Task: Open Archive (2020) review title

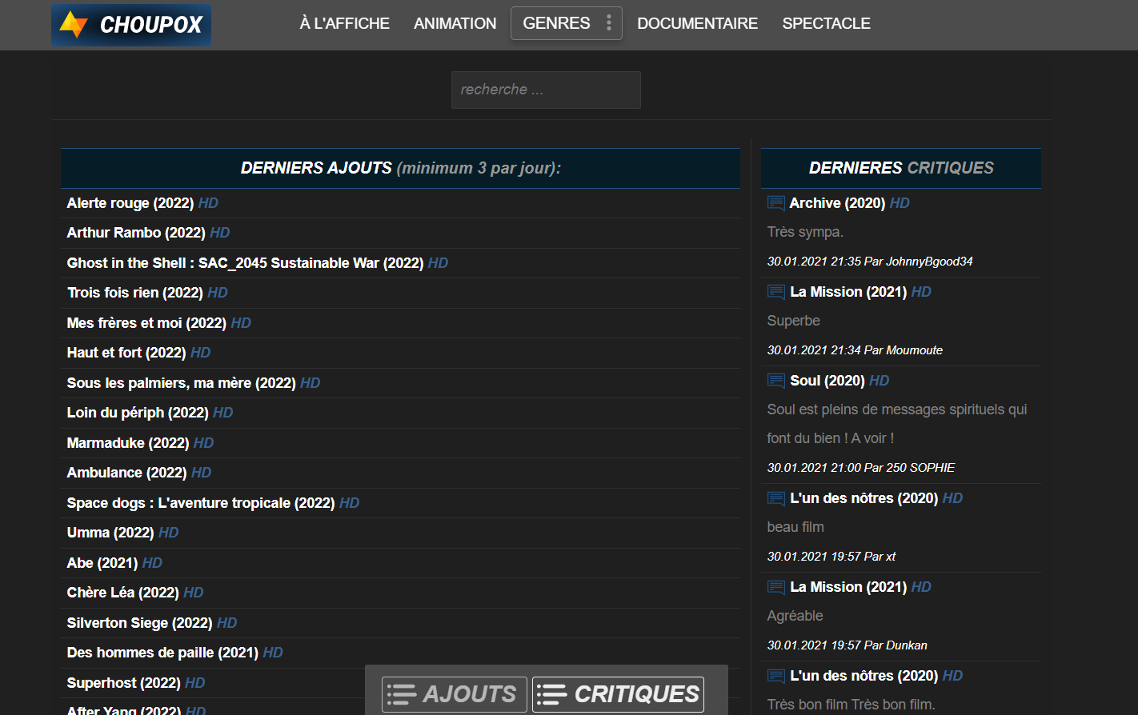Action: click(x=837, y=203)
